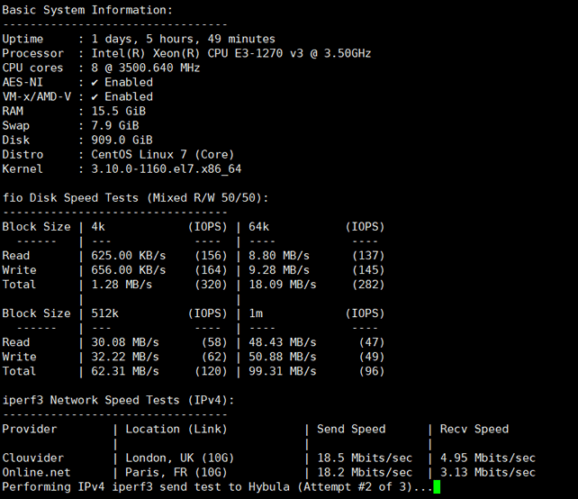Click 4k total IOPS '(320)'
This screenshot has width=578, height=499.
pyautogui.click(x=211, y=285)
